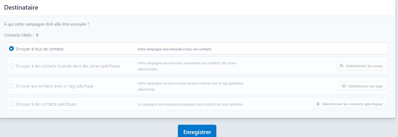Click the 'Envoyer à des contacts spécifiques' label
This screenshot has width=398, height=137.
(x=46, y=104)
